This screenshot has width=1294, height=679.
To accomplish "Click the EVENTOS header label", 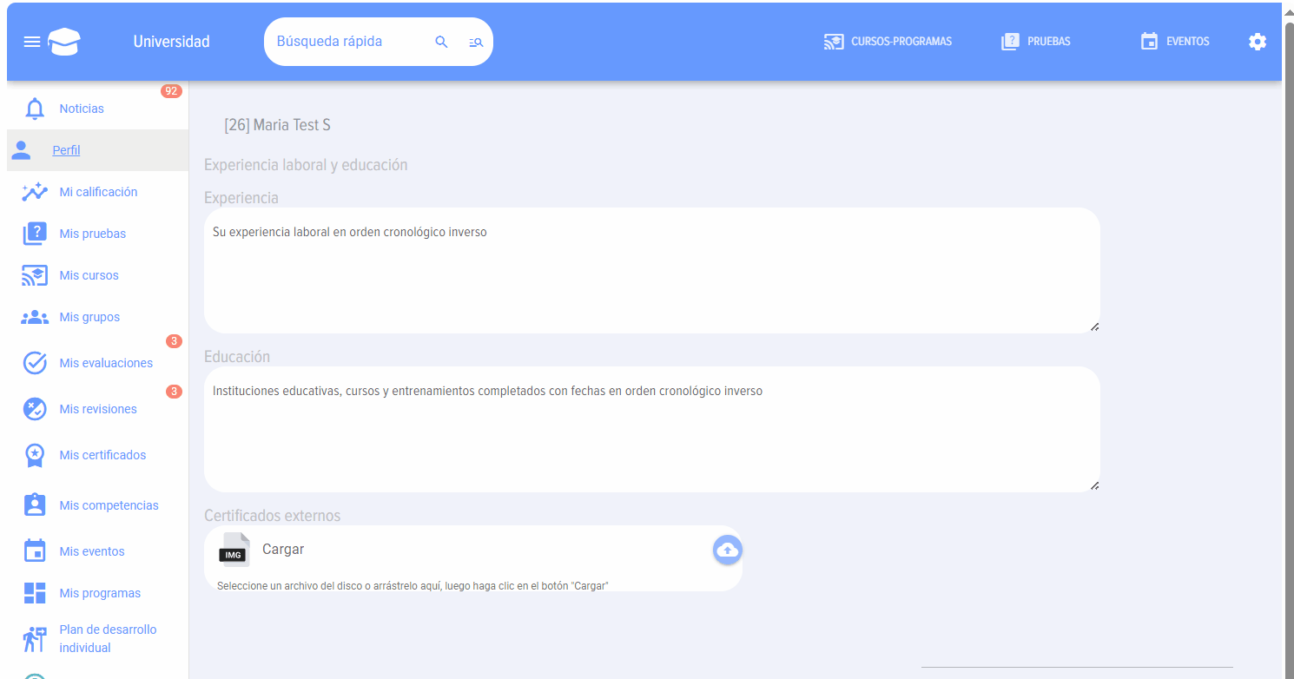I will pyautogui.click(x=1187, y=42).
